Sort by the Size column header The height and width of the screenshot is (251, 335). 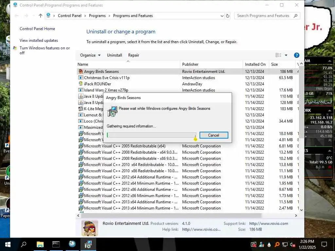pos(282,64)
